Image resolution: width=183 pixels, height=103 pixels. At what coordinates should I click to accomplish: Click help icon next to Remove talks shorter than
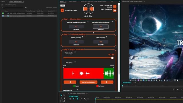112,22
